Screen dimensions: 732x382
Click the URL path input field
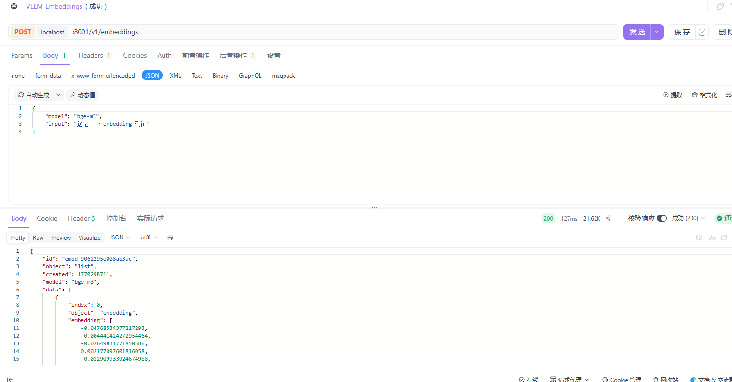pos(338,32)
